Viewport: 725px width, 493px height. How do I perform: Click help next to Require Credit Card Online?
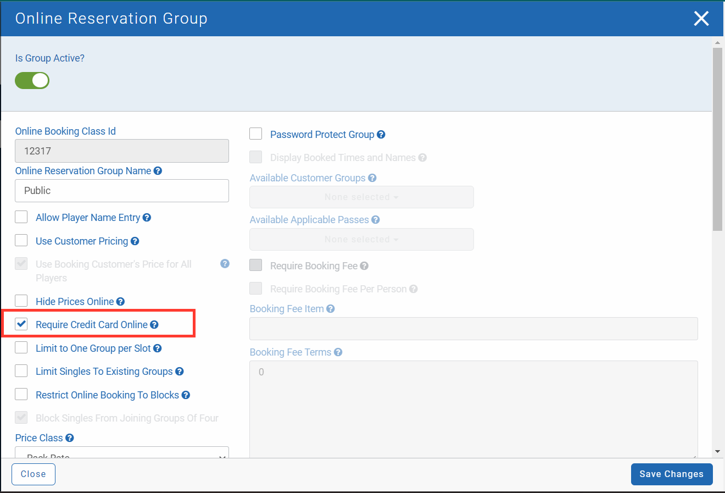(x=154, y=324)
